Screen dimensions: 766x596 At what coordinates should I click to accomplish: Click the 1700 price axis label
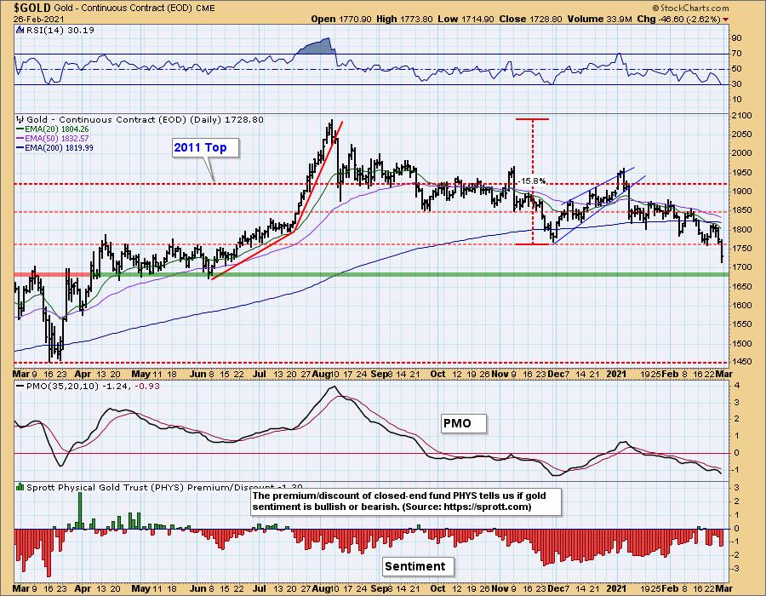tap(741, 267)
